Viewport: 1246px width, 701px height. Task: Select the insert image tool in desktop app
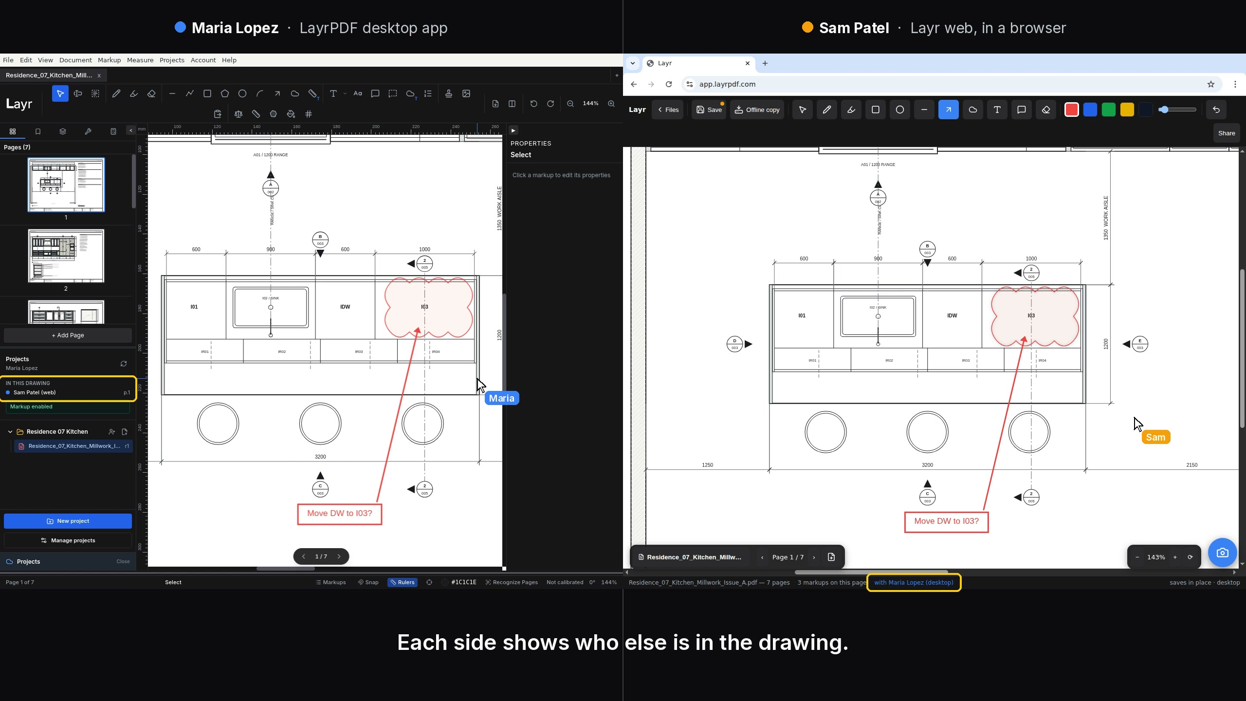point(466,93)
